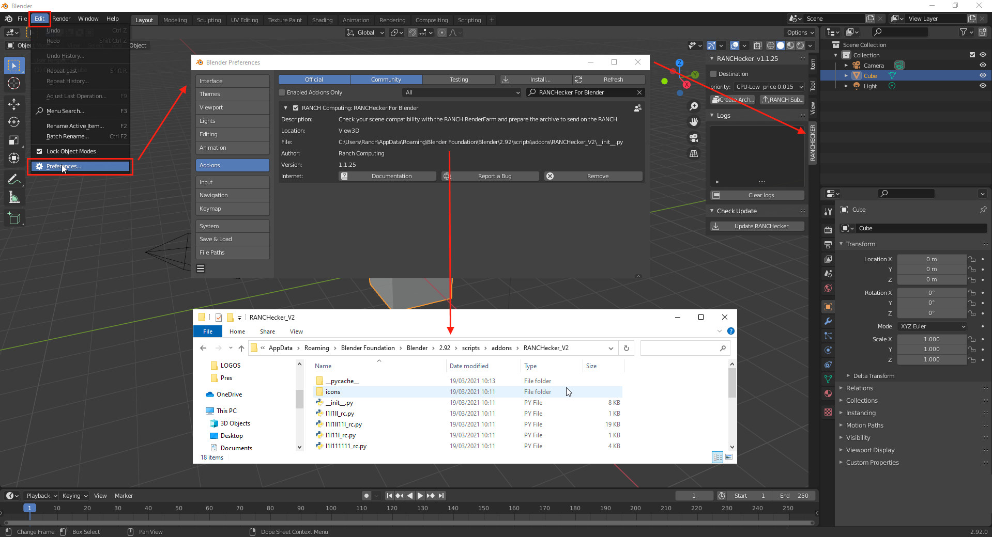Viewport: 992px width, 537px height.
Task: Click frame 1 marker on timeline
Action: [x=29, y=508]
